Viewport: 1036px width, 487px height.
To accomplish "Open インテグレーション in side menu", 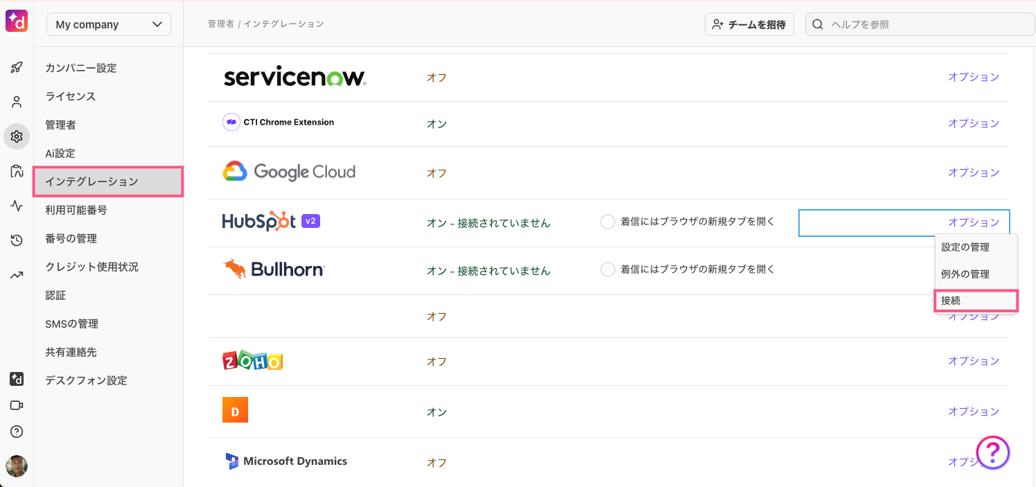I will pos(108,181).
